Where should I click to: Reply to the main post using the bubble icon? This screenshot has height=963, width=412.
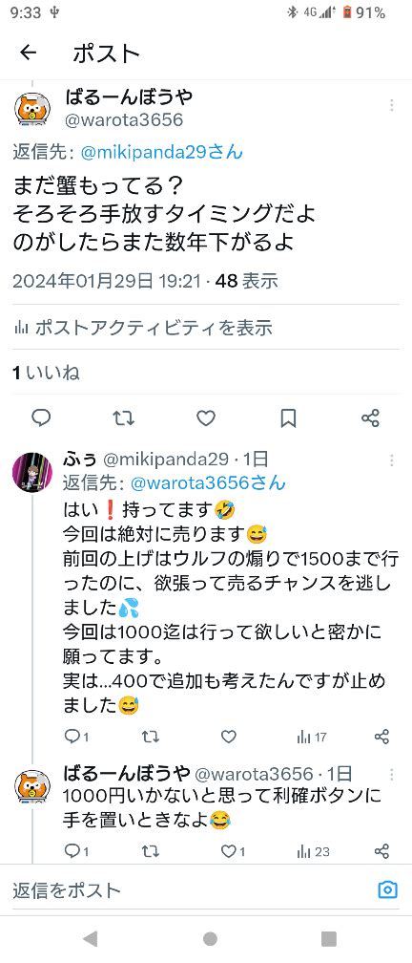[x=41, y=418]
